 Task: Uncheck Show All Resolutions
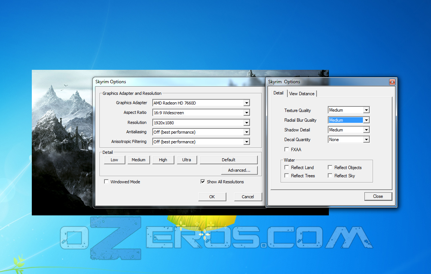tap(202, 181)
